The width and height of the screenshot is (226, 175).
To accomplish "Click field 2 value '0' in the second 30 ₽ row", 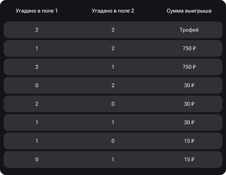I will [x=113, y=104].
